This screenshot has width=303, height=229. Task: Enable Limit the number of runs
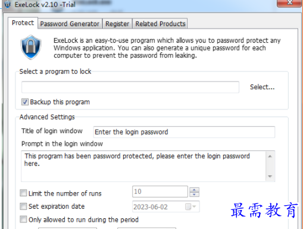click(23, 193)
